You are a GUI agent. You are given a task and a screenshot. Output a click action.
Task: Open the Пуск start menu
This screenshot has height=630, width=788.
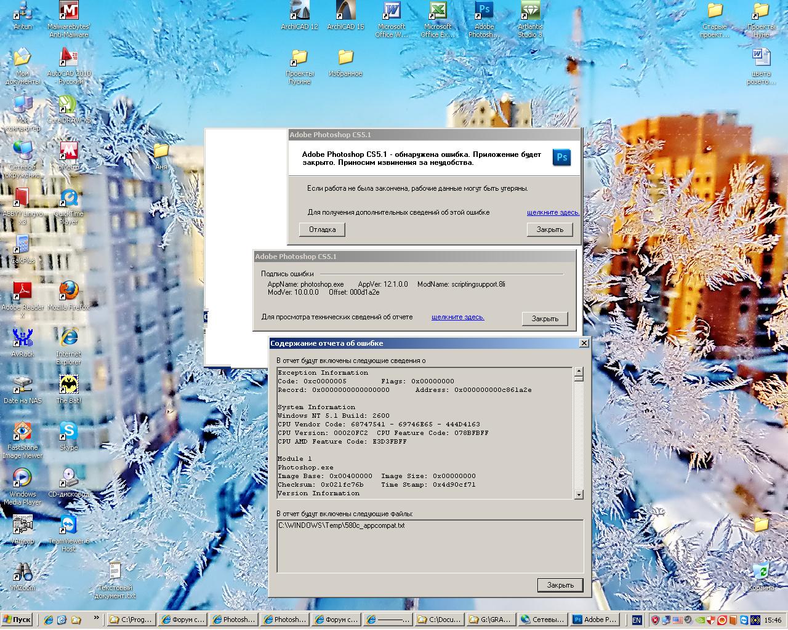click(17, 620)
